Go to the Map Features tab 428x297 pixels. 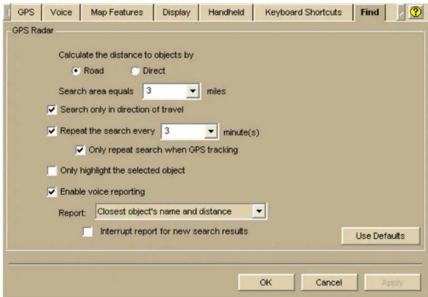pyautogui.click(x=117, y=12)
